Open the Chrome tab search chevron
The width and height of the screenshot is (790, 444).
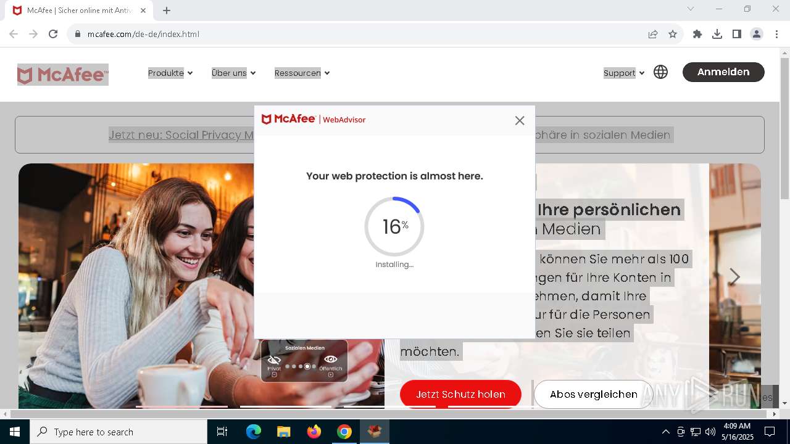691,9
